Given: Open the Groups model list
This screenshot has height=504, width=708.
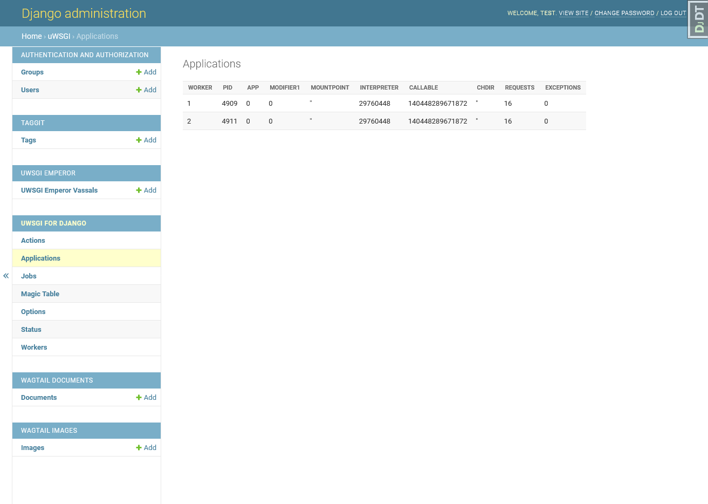Looking at the screenshot, I should pos(32,72).
